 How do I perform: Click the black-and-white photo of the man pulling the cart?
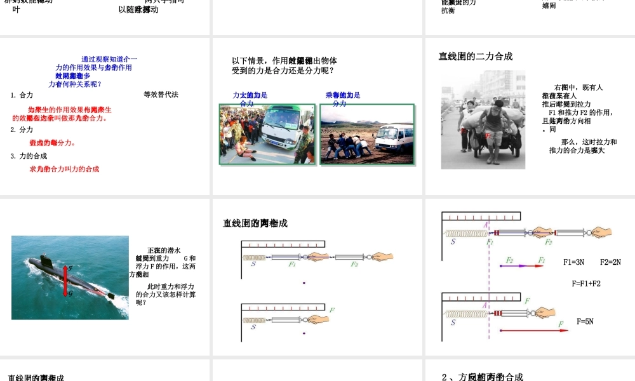coord(483,119)
